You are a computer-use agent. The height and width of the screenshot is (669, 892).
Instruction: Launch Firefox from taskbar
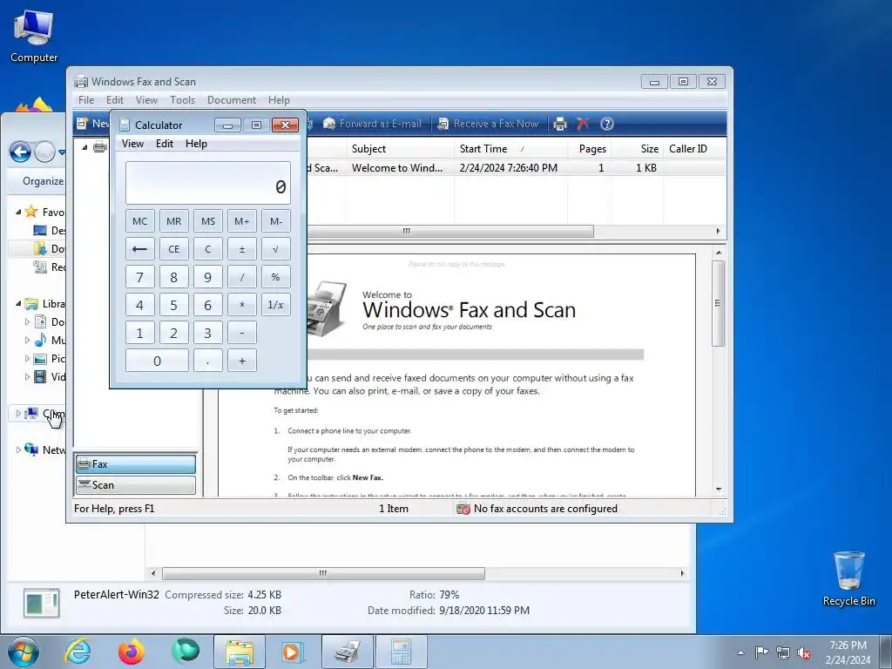132,652
